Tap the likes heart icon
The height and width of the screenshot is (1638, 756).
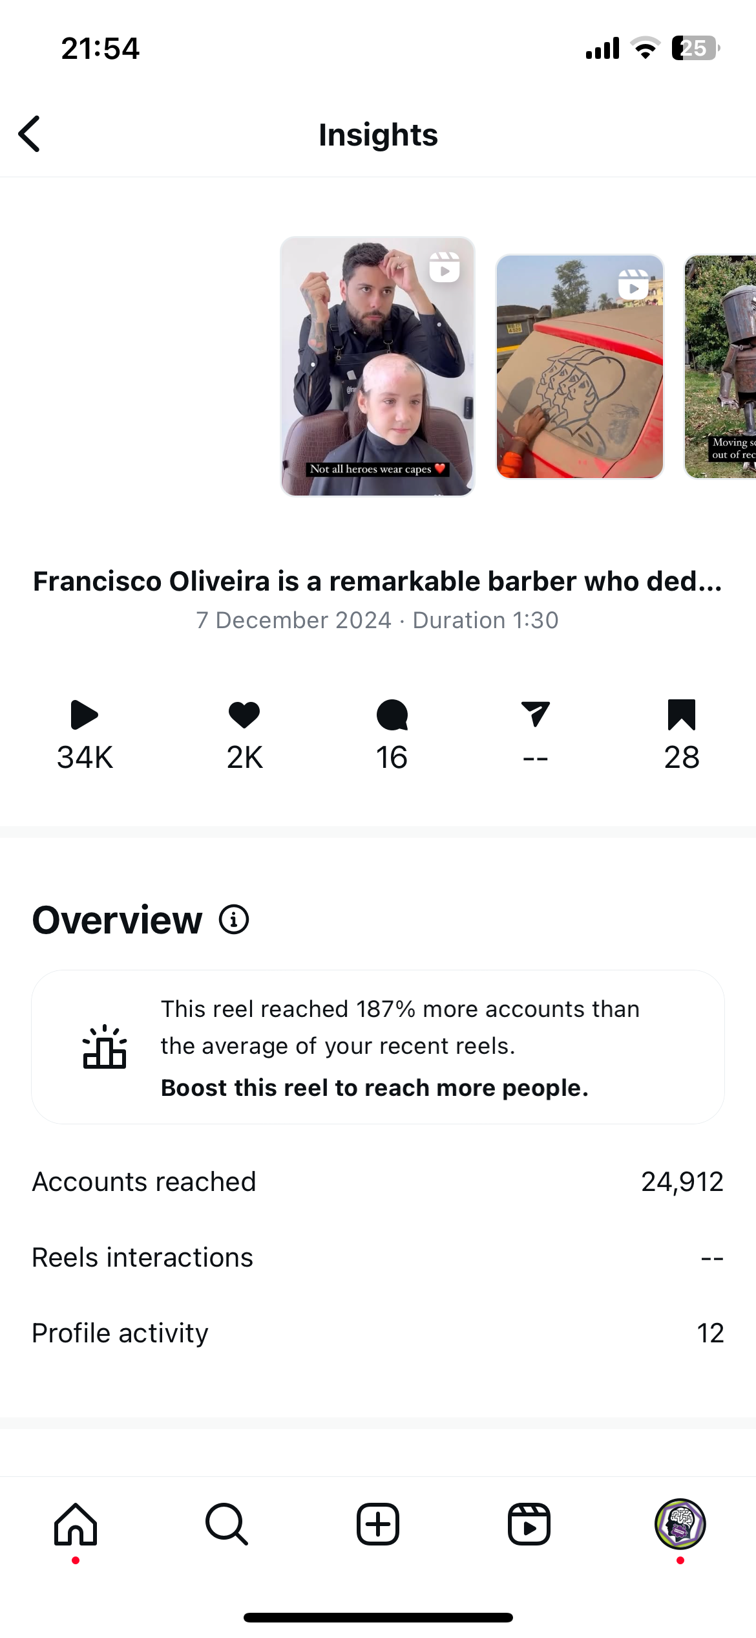pos(244,715)
